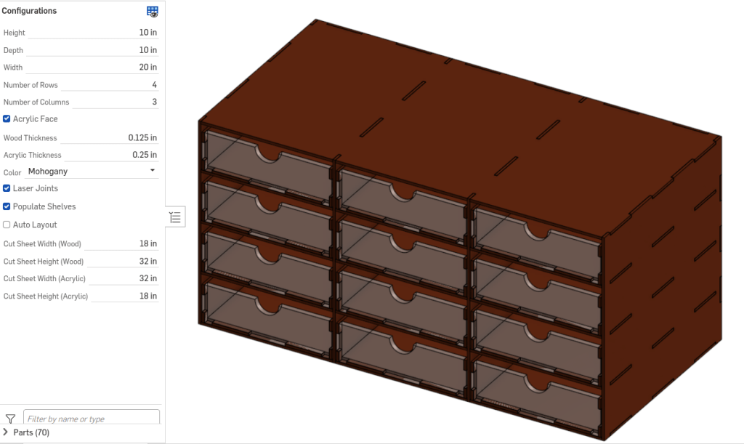This screenshot has width=744, height=444.
Task: Disable the Acrylic Face checkbox
Action: pyautogui.click(x=7, y=119)
